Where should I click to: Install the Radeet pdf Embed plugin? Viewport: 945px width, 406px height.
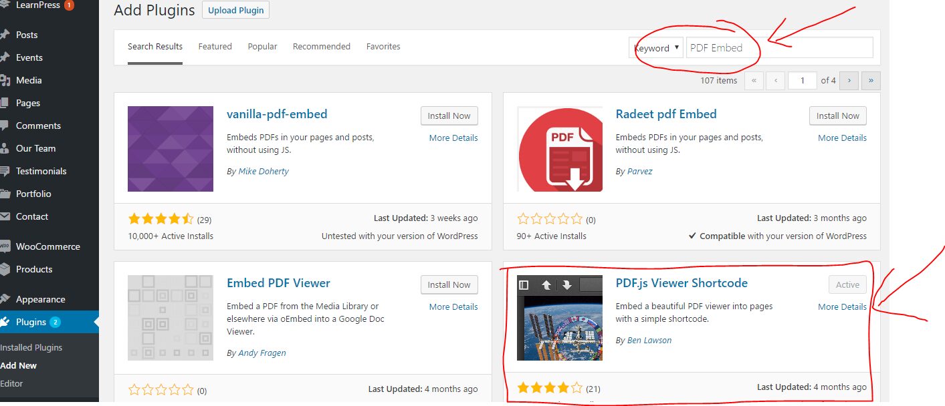coord(838,116)
